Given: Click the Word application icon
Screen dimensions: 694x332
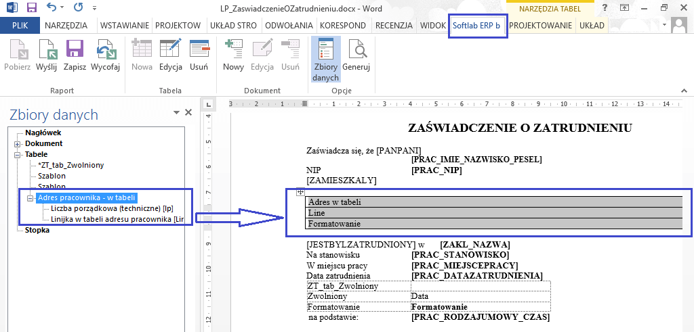Looking at the screenshot, I should (12, 7).
